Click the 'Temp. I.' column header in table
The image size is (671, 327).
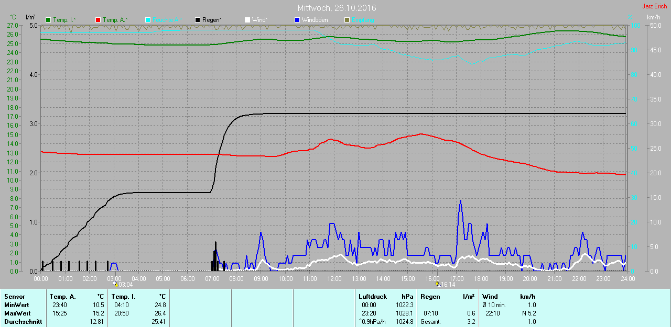click(x=123, y=297)
